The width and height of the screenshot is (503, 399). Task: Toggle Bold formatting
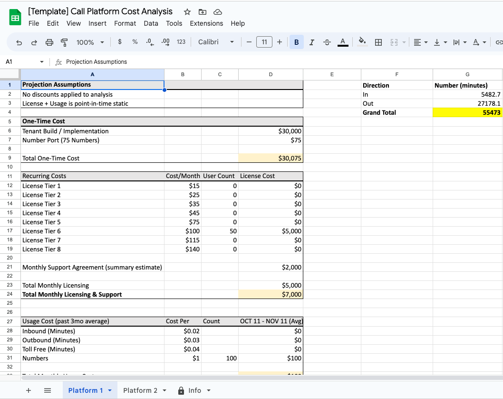coord(296,42)
